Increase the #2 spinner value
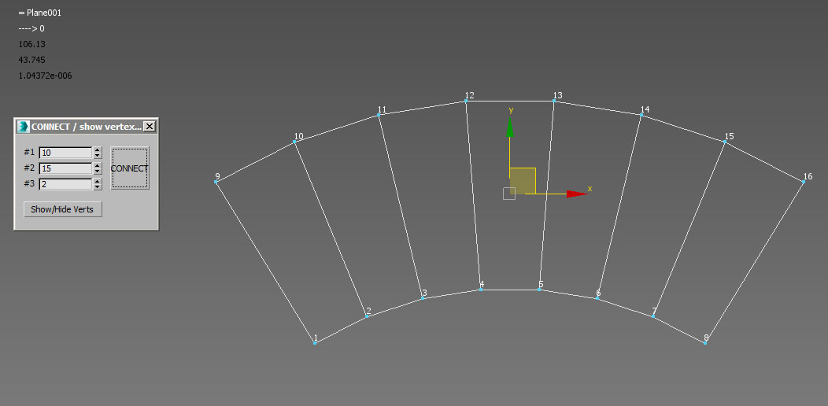Image resolution: width=828 pixels, height=406 pixels. point(98,165)
